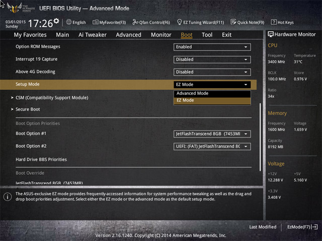
Task: Click the Hardware Monitor screen icon
Action: click(x=271, y=34)
